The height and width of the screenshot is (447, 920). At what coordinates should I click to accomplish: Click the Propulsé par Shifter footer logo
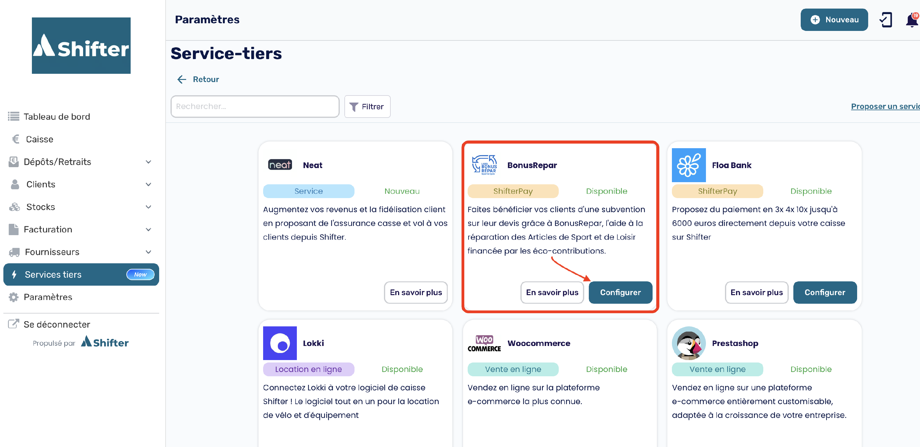(105, 342)
